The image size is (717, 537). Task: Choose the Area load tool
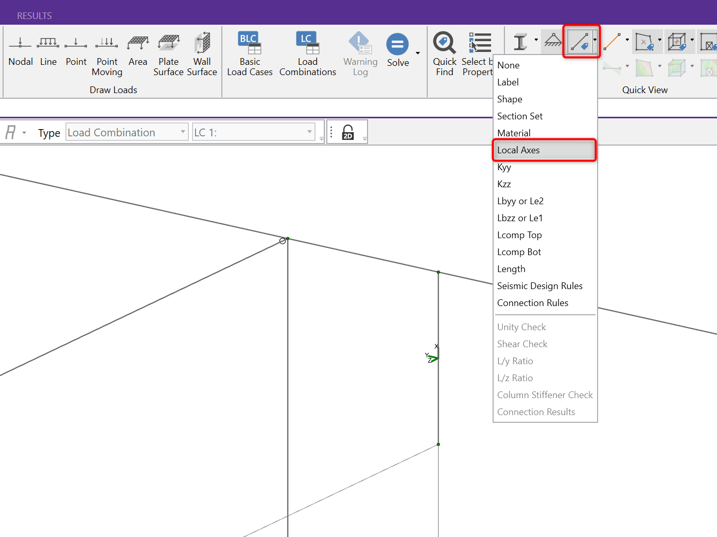[x=137, y=50]
